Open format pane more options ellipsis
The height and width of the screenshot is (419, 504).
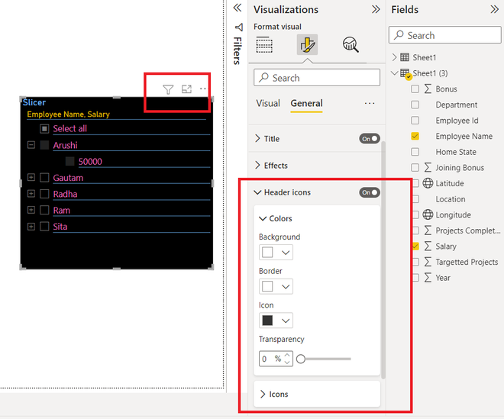[x=370, y=103]
